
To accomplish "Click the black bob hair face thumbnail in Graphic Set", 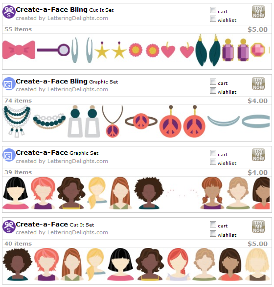I will click(16, 193).
